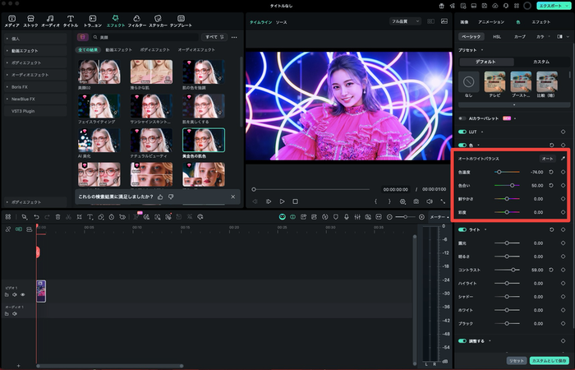Screen dimensions: 575x370
Task: Click the zoom-out minus icon on timeline
Action: (x=389, y=217)
